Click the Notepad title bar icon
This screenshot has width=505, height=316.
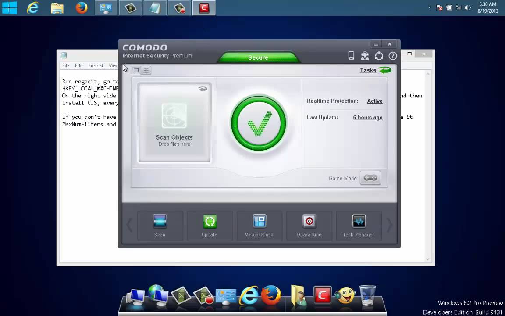click(x=64, y=55)
